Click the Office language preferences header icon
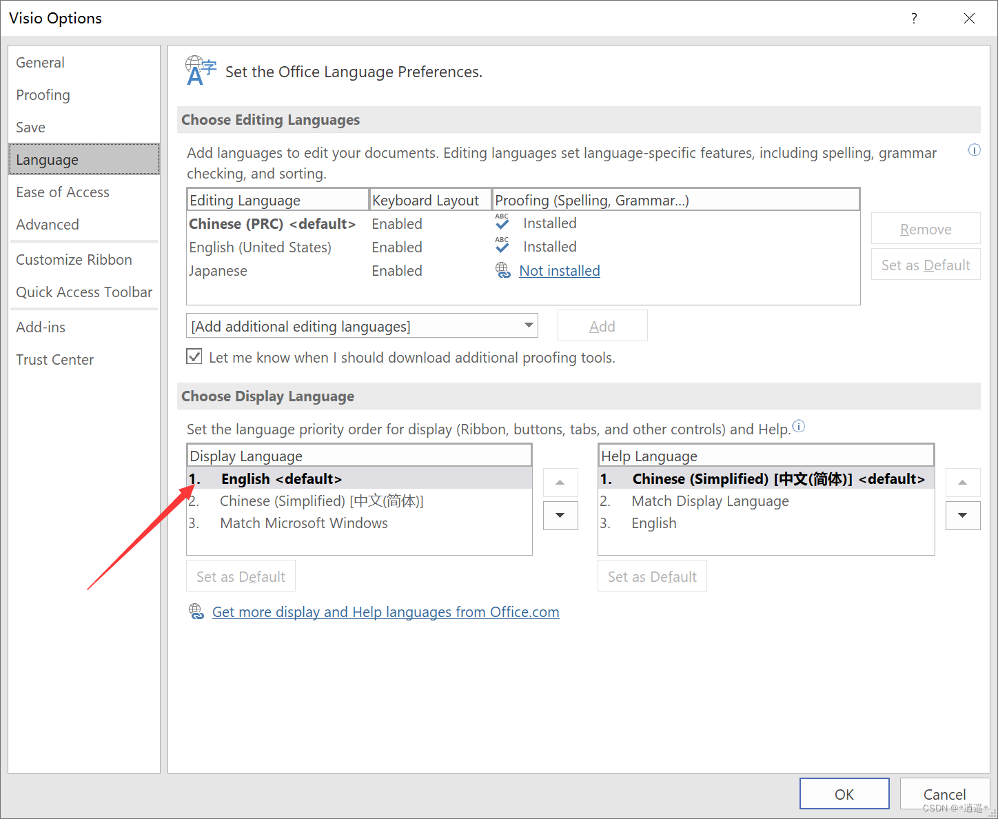This screenshot has height=819, width=998. [201, 71]
